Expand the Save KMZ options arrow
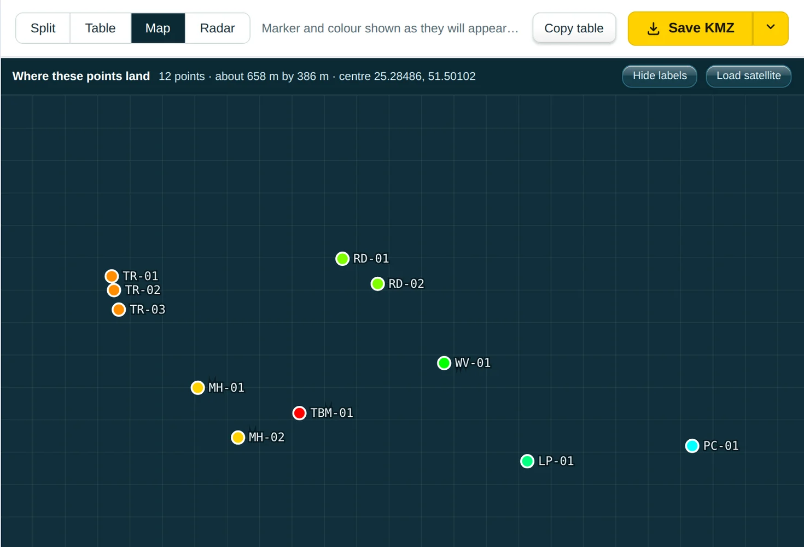This screenshot has height=547, width=804. (771, 28)
